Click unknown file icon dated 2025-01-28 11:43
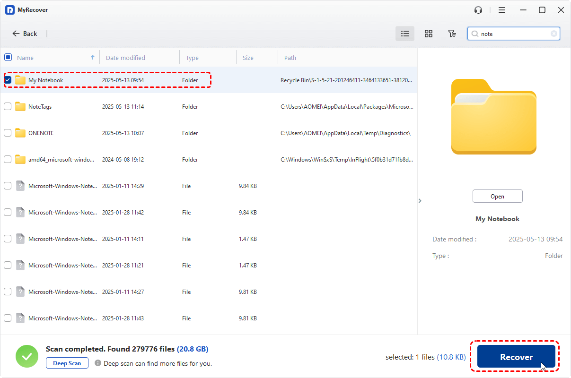This screenshot has height=378, width=571. [x=20, y=318]
